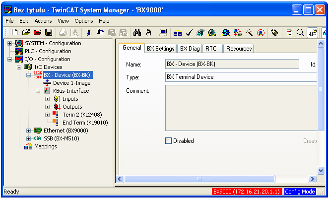Click the Mappings icon in the tree
Screen dimensions: 329x198
tap(28, 146)
